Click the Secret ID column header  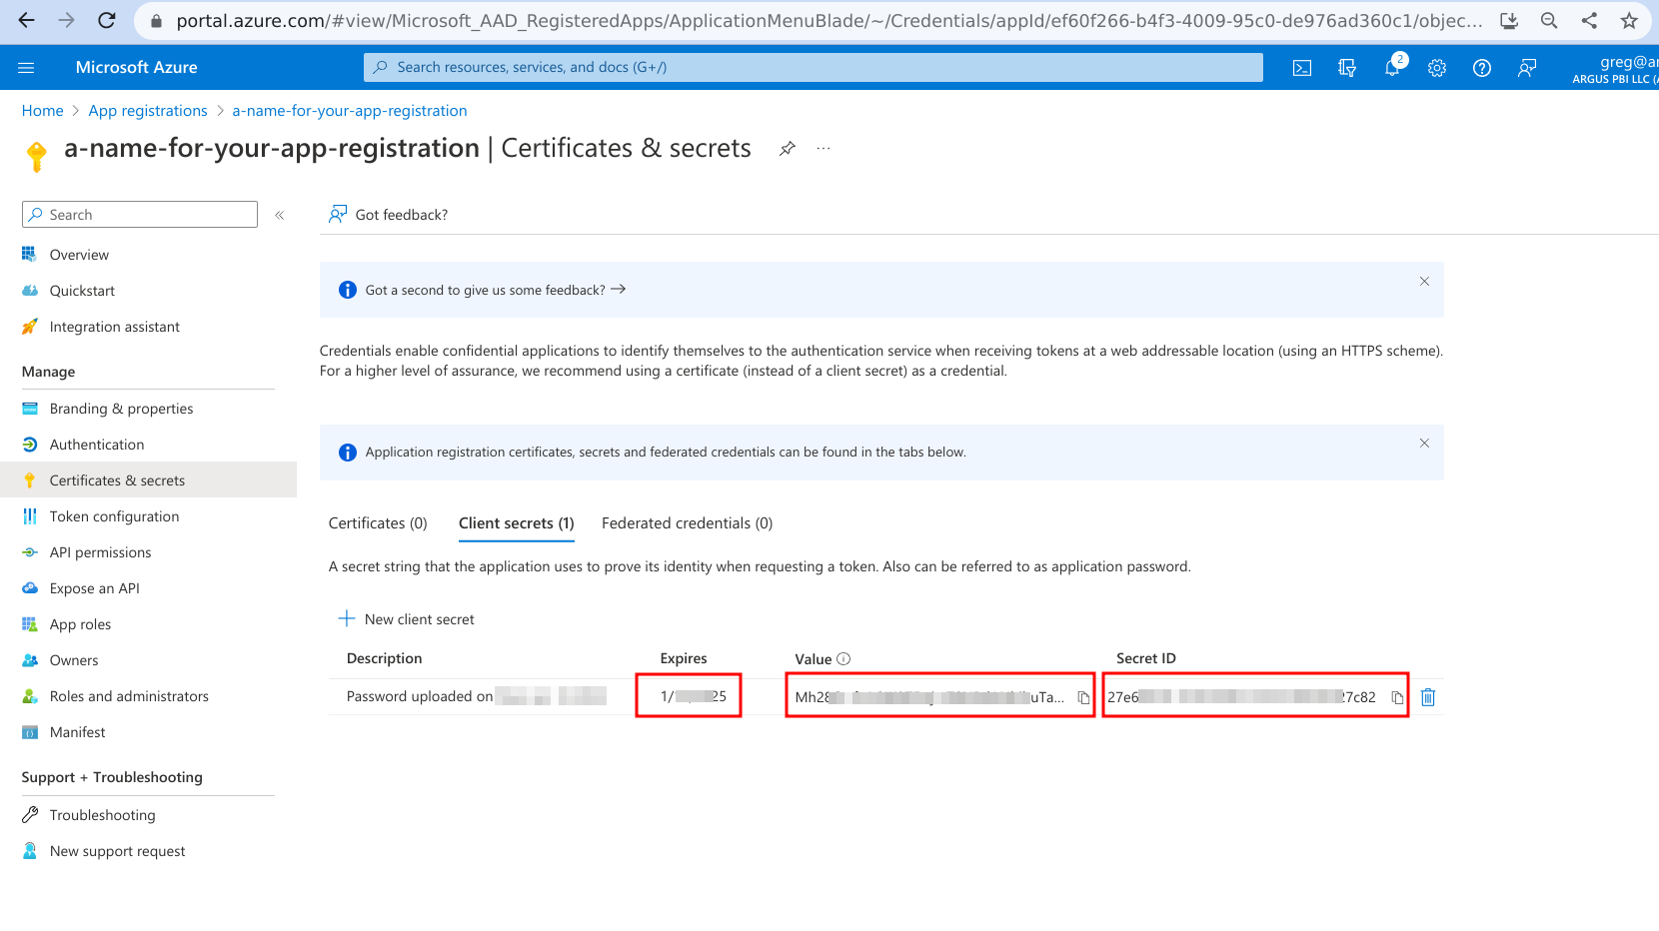[x=1146, y=659]
